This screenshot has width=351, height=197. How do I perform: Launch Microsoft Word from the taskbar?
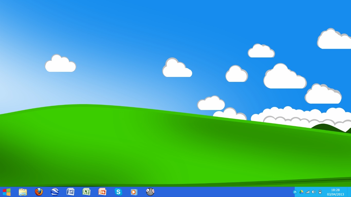click(x=70, y=192)
